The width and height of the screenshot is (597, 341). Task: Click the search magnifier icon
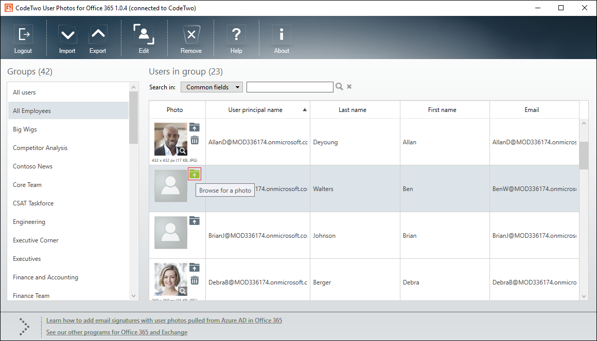tap(339, 87)
